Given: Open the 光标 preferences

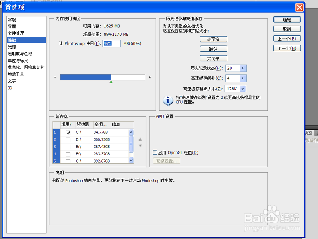Looking at the screenshot, I should 12,47.
